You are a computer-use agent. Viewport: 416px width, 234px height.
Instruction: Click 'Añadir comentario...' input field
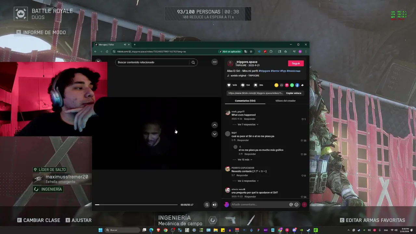[259, 205]
